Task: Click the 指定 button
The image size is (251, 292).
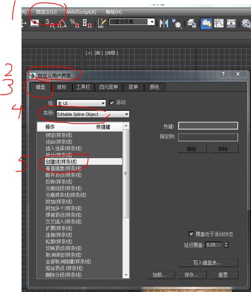Action: [192, 149]
